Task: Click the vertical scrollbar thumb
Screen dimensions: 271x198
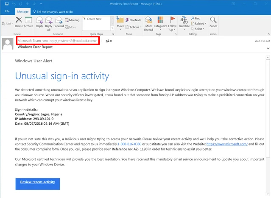Action: (x=268, y=109)
